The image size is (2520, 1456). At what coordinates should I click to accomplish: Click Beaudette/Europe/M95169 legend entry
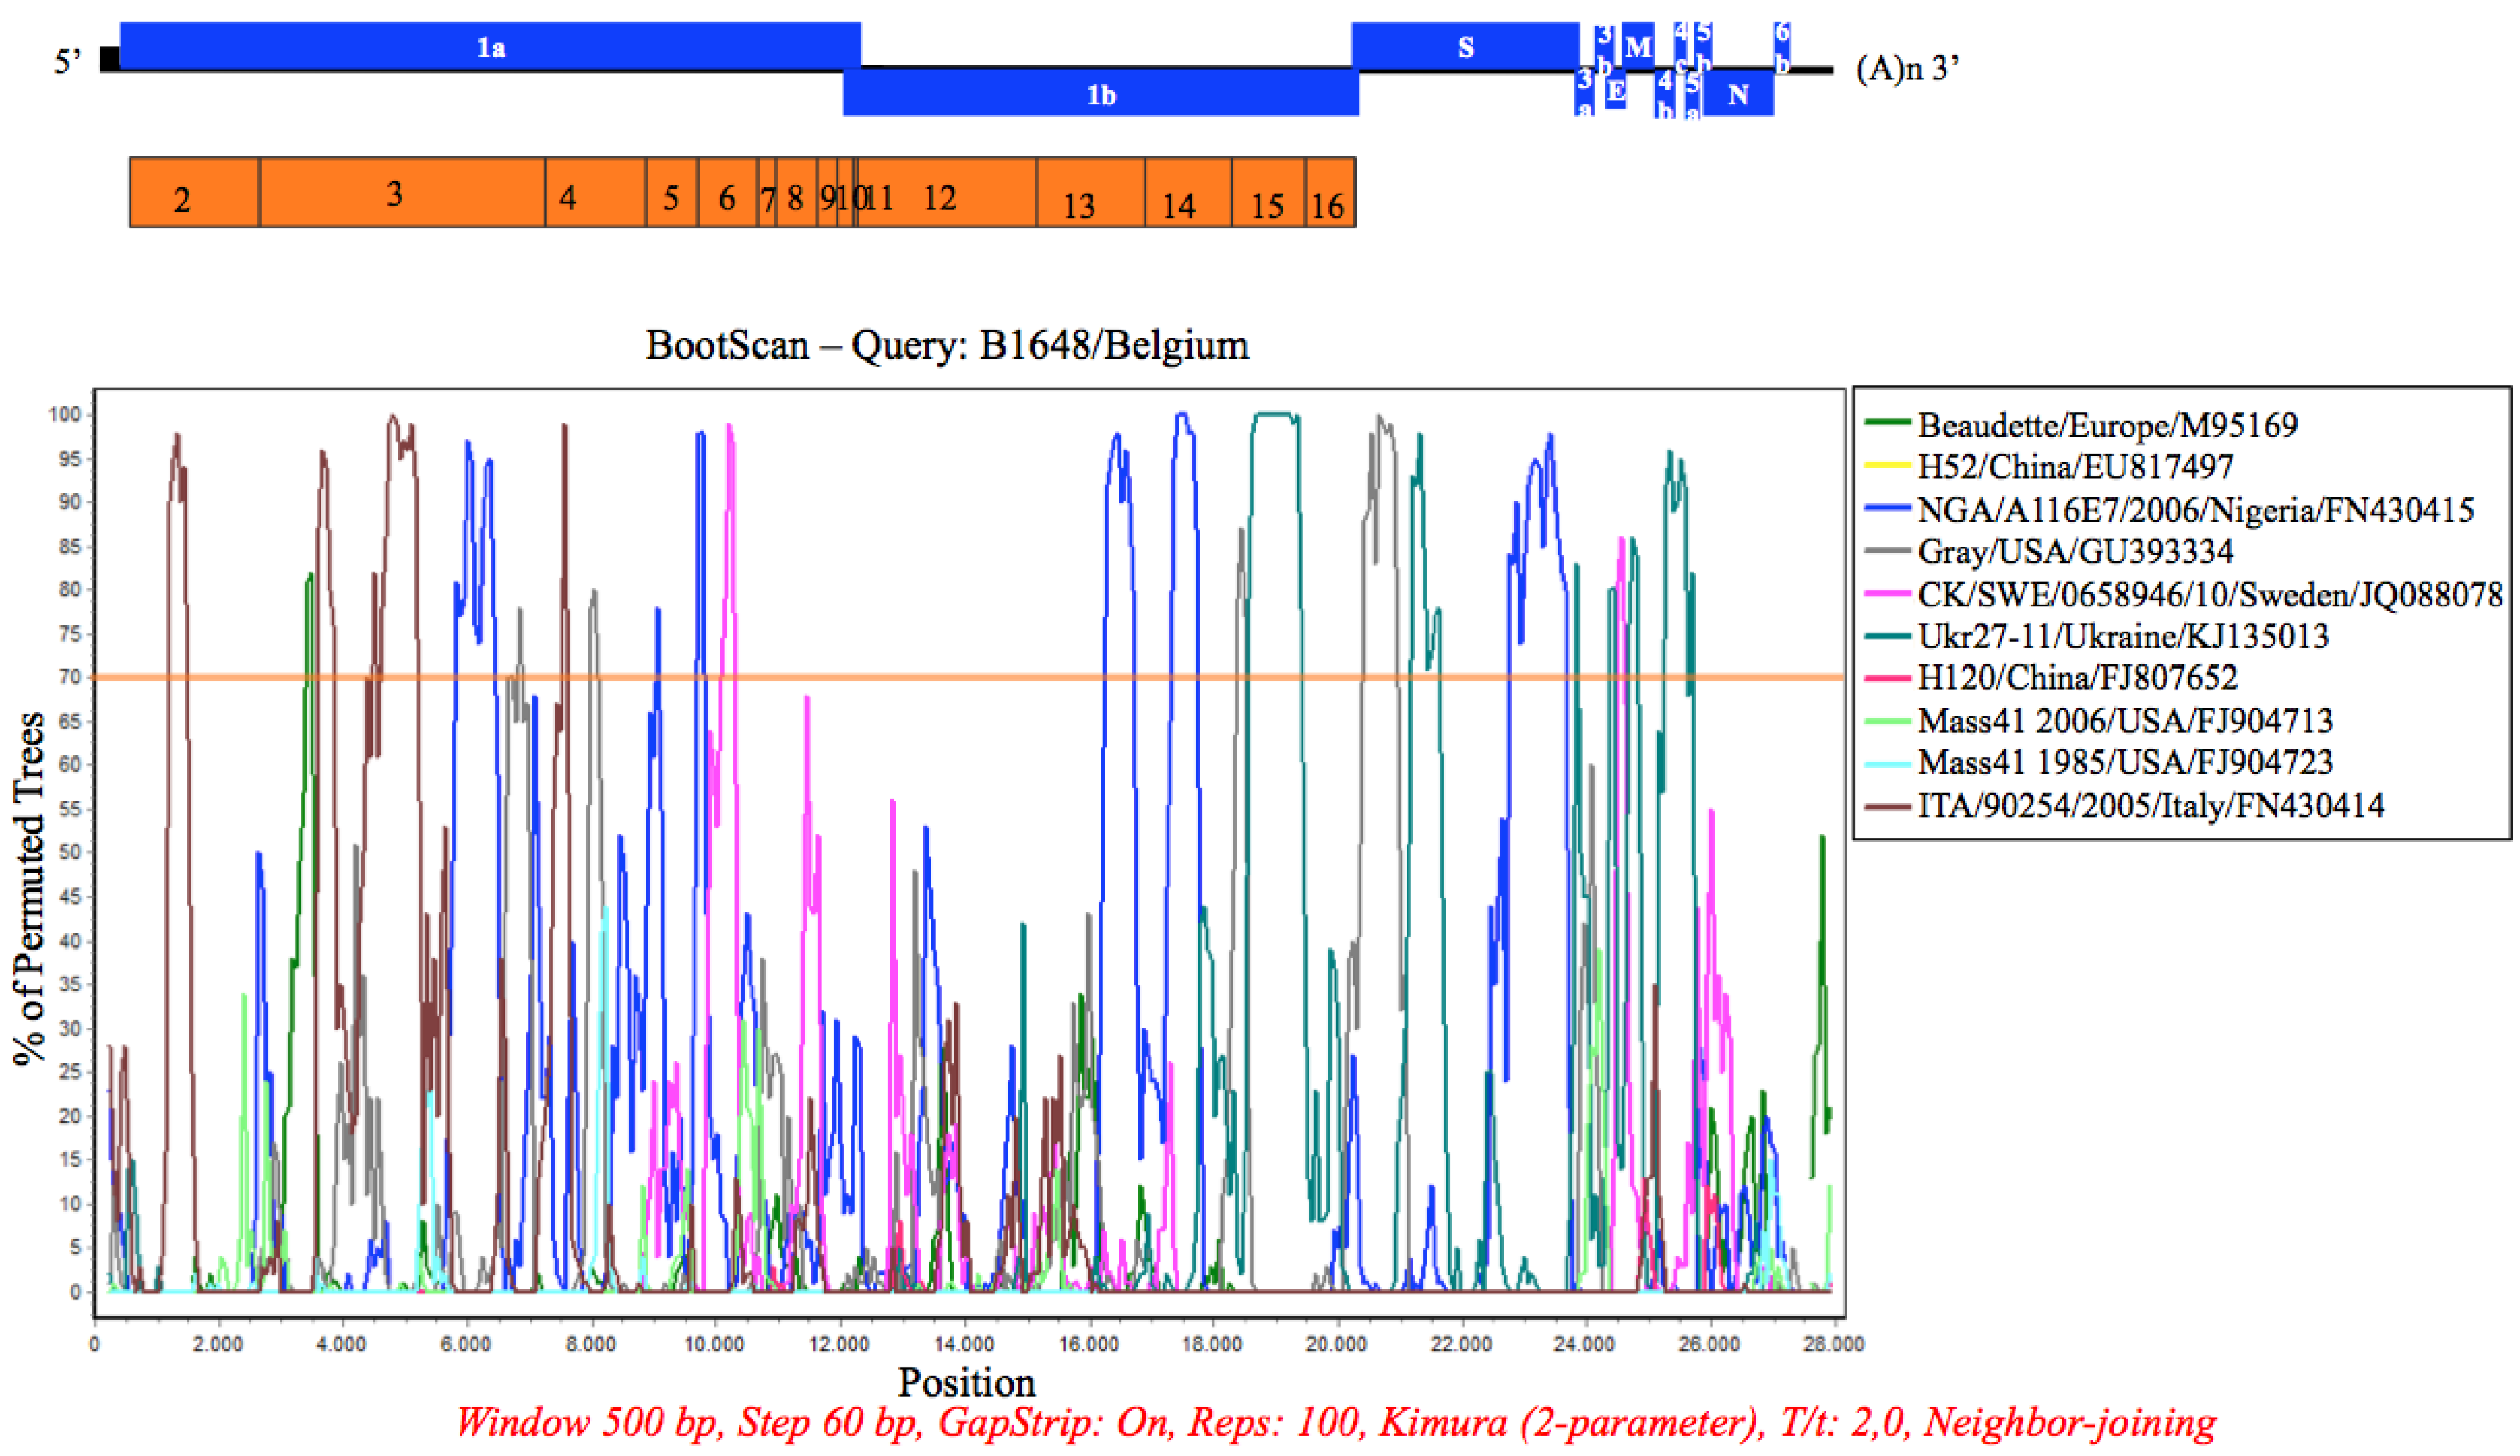click(2106, 424)
